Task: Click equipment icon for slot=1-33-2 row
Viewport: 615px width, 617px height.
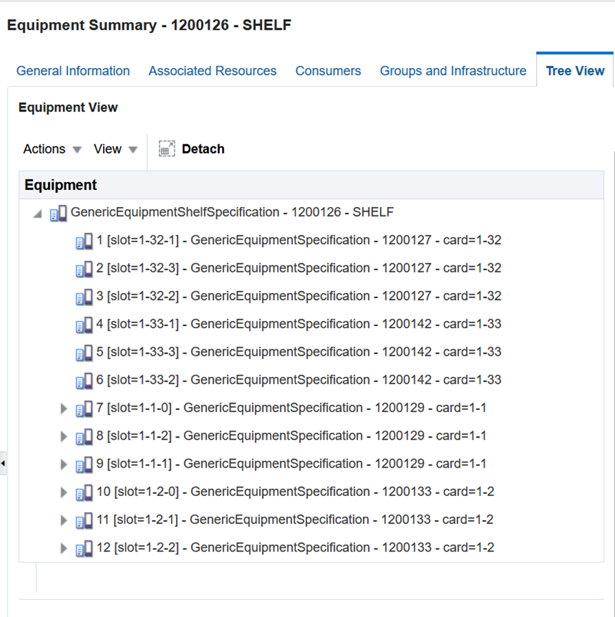Action: [x=84, y=381]
